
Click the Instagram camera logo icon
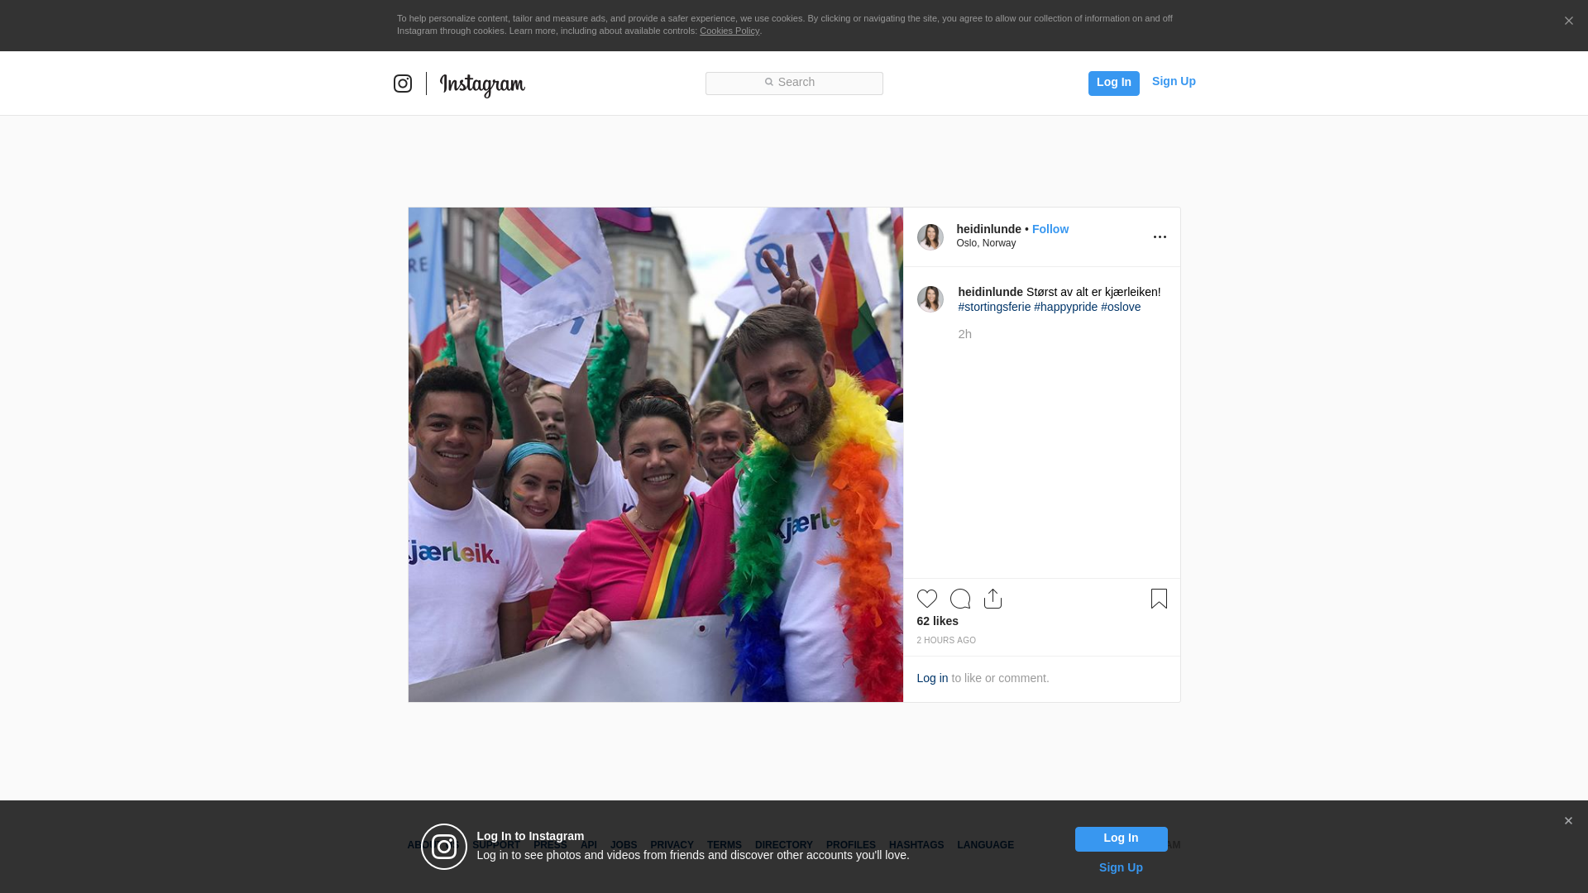(403, 84)
